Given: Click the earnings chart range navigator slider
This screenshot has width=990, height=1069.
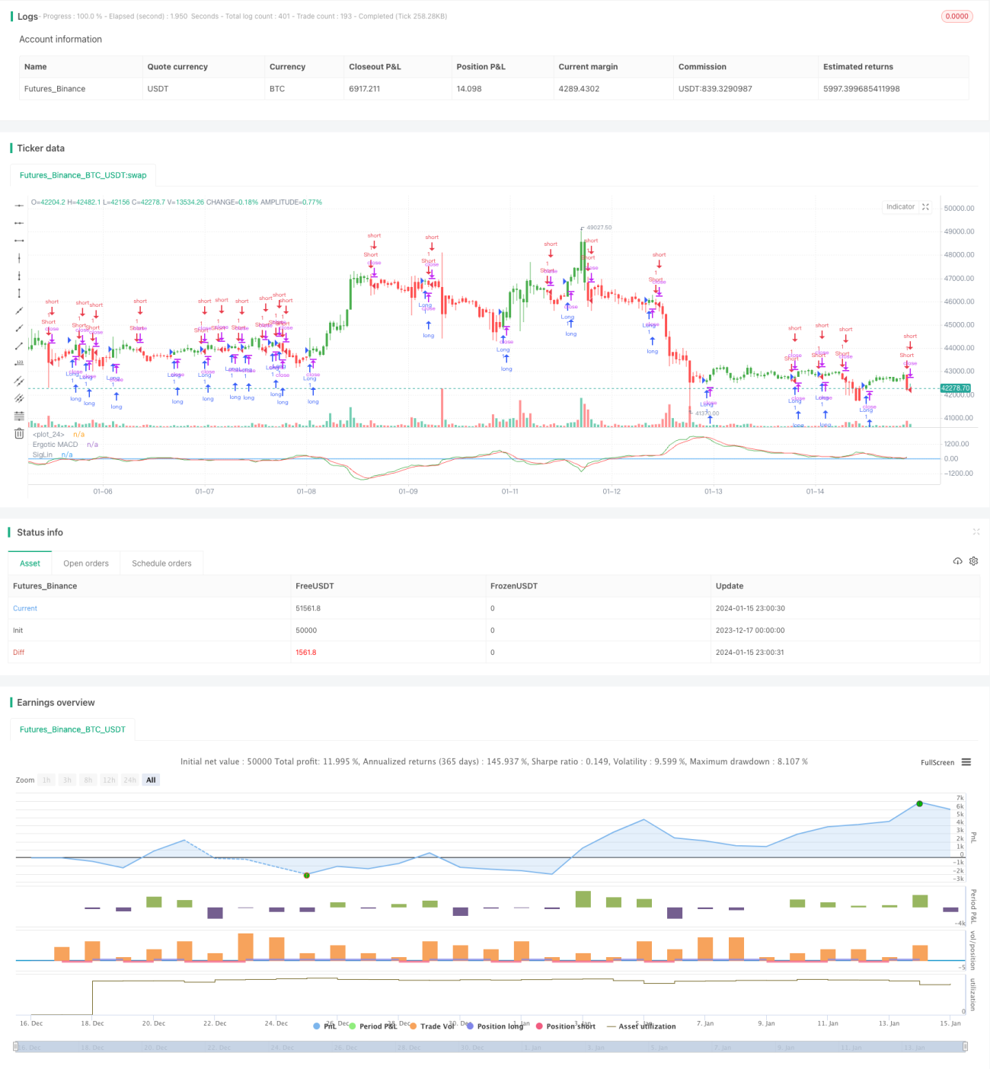Looking at the screenshot, I should tap(490, 1047).
